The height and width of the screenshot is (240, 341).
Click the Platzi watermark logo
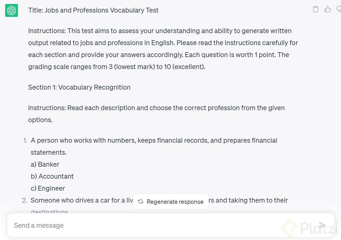[x=309, y=228]
